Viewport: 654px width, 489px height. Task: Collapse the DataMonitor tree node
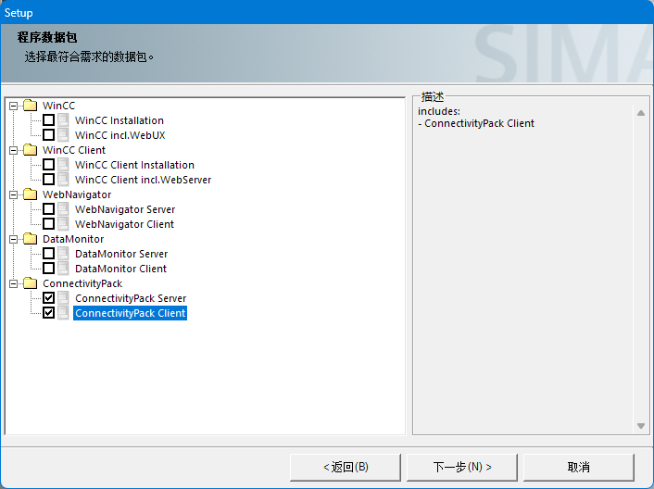(x=13, y=239)
